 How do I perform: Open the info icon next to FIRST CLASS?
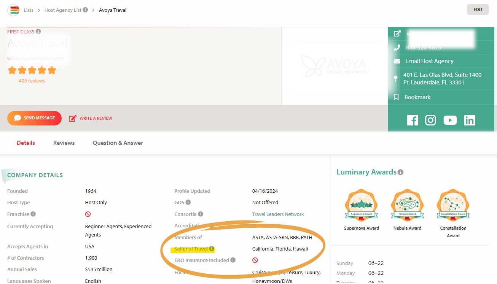coord(38,32)
